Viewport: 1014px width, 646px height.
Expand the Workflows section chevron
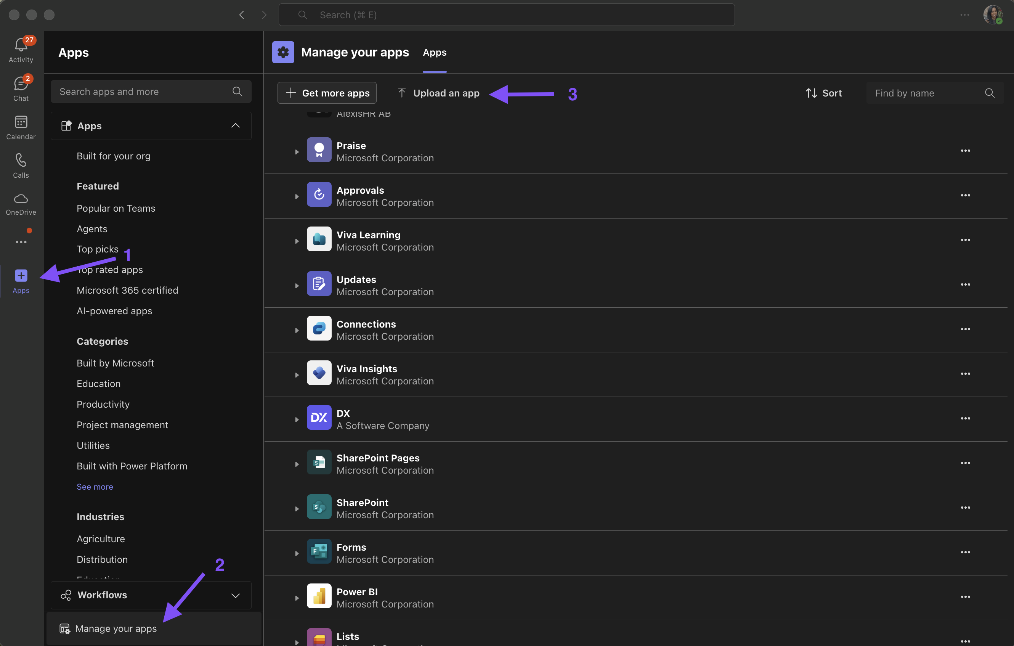coord(236,595)
